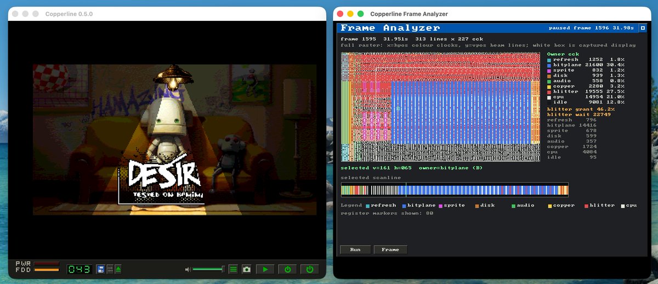Image resolution: width=658 pixels, height=284 pixels.
Task: Maximize the Copperline Frame Analyzer window
Action: click(360, 14)
